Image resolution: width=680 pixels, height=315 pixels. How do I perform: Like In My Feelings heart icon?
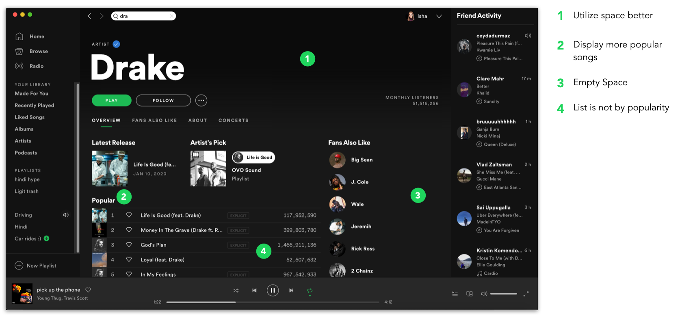coord(129,274)
